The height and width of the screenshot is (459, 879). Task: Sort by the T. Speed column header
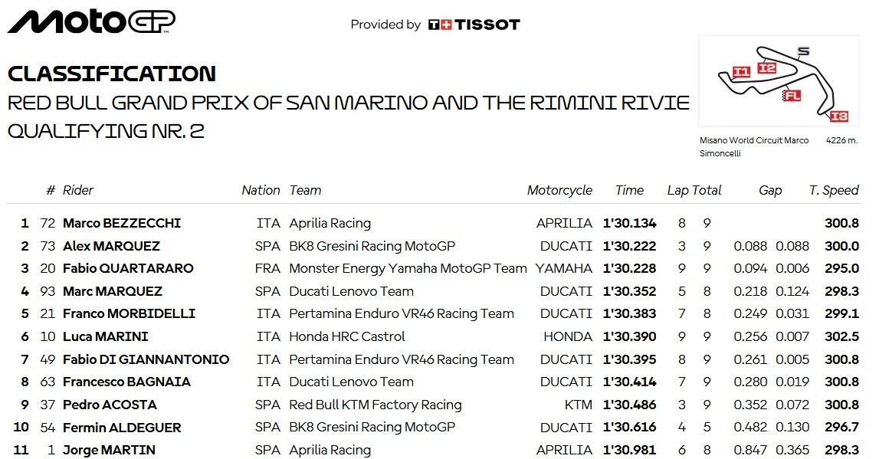(834, 190)
